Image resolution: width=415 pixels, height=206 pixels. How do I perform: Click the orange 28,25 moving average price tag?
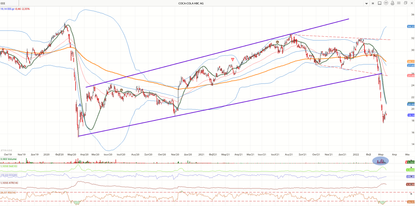411,62
